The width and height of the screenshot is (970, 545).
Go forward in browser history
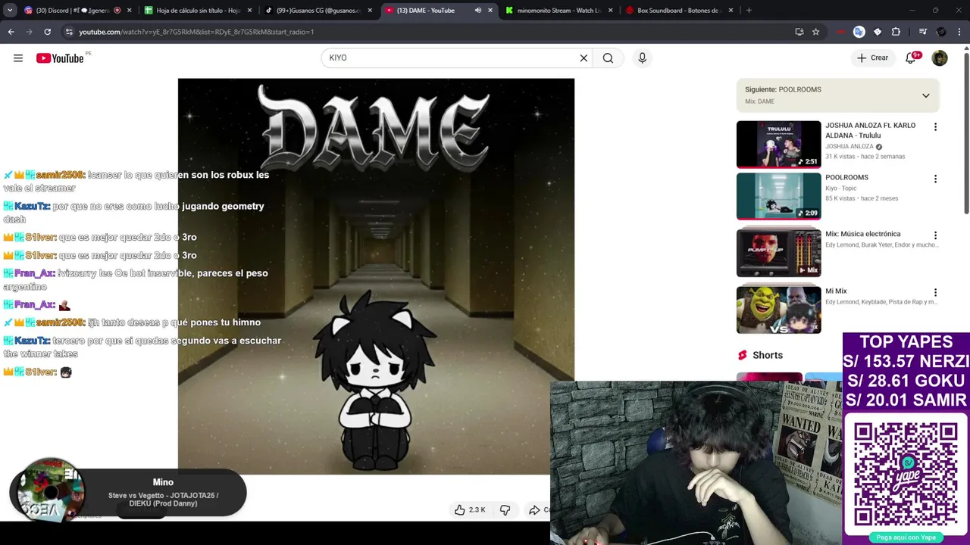[x=29, y=32]
